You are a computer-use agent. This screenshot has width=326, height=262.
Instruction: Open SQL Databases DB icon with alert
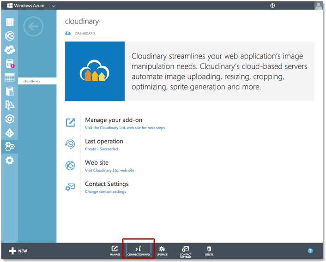[10, 64]
